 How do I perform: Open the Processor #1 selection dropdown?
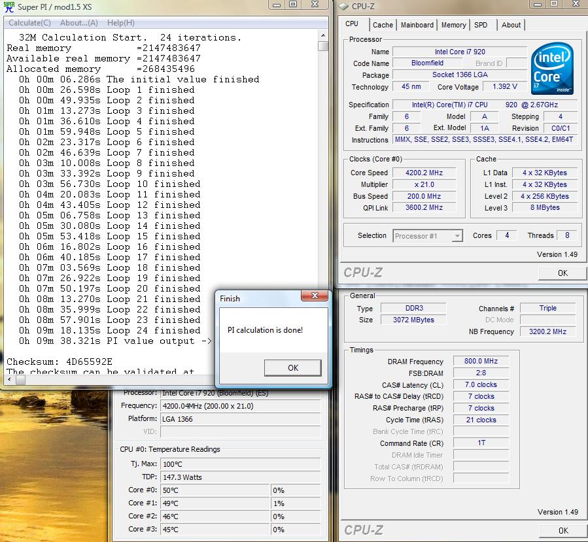[428, 236]
